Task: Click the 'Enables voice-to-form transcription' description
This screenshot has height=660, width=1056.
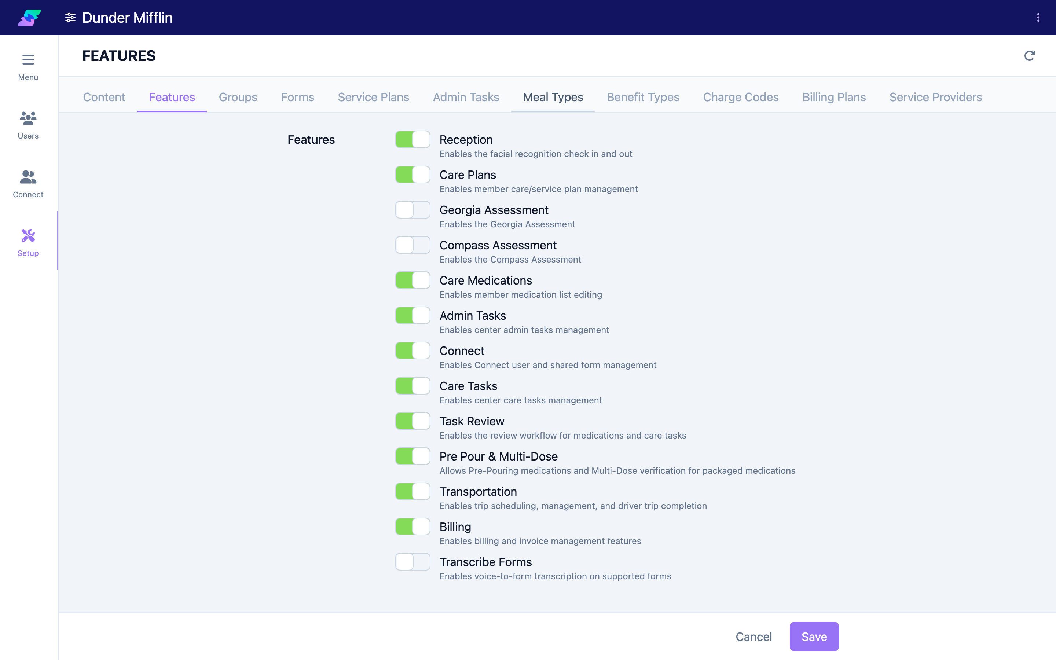Action: pyautogui.click(x=555, y=576)
